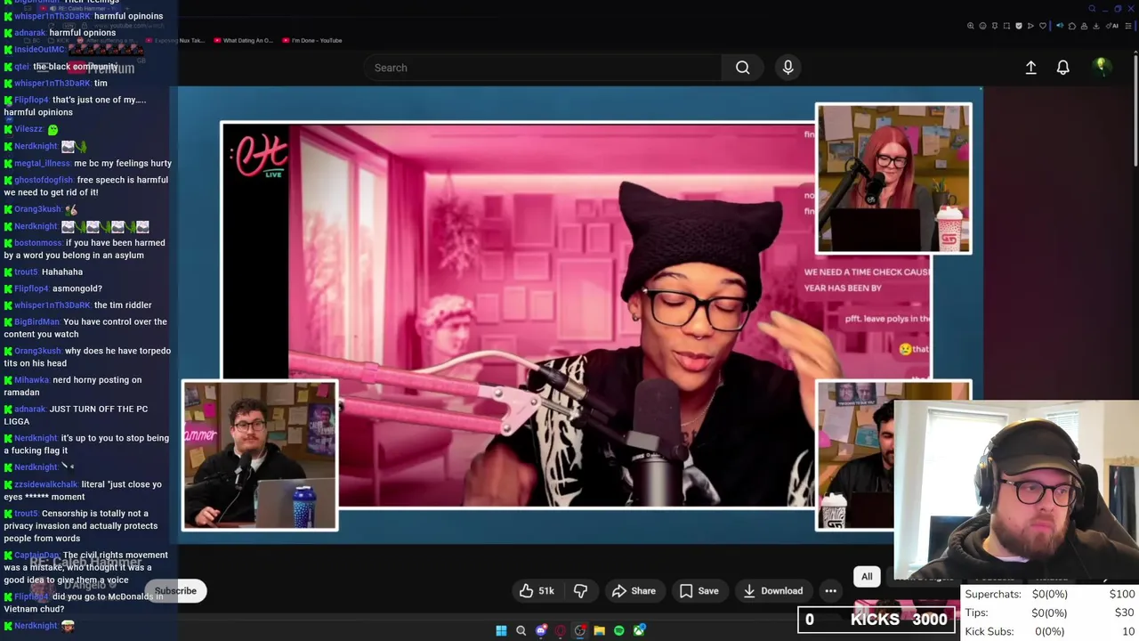This screenshot has height=641, width=1139.
Task: Click the Download button
Action: 772,590
